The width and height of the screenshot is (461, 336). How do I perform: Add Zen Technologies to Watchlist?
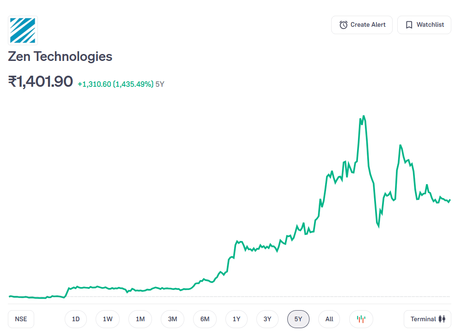click(x=424, y=25)
